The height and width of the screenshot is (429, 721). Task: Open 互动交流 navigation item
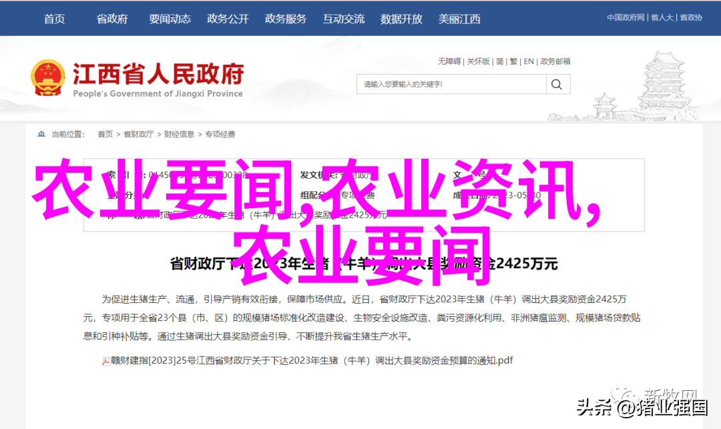click(344, 19)
